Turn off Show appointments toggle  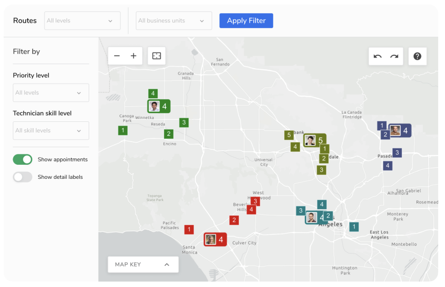pos(22,159)
